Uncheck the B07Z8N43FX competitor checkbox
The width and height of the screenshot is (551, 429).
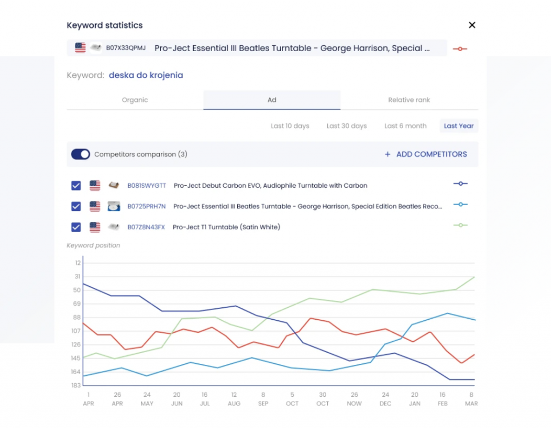point(76,227)
